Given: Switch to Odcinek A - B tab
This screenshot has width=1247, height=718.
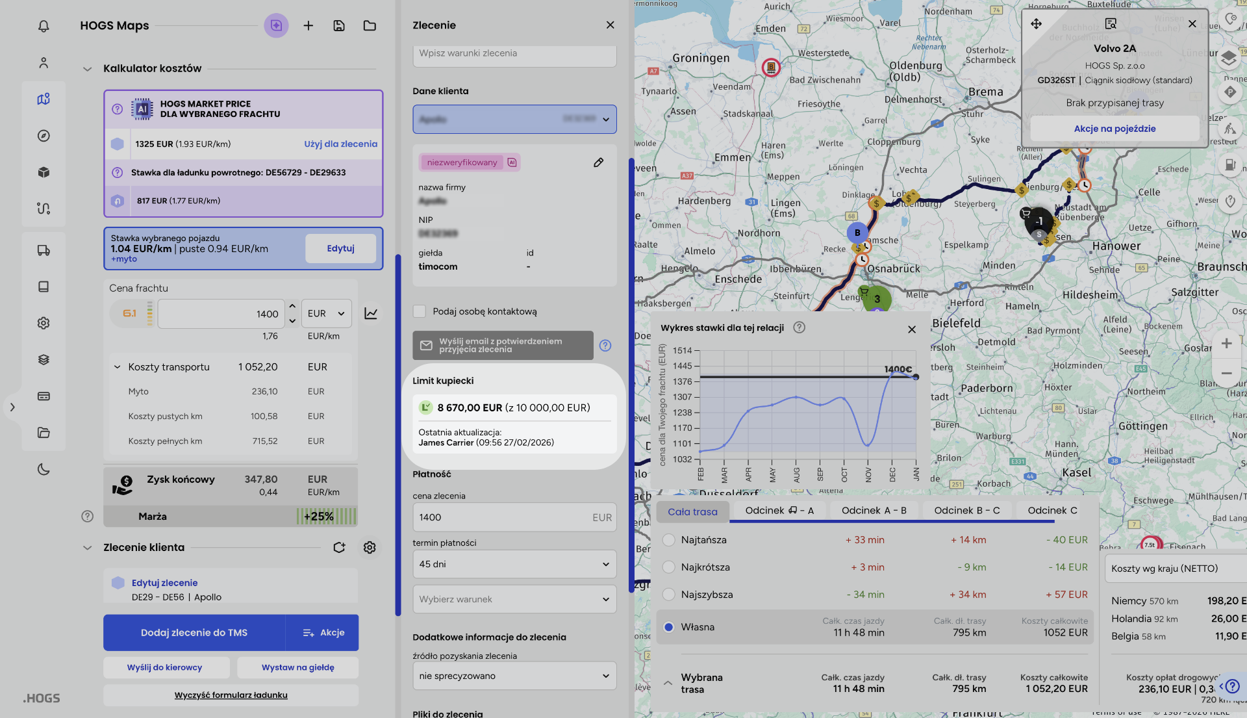Looking at the screenshot, I should [874, 511].
